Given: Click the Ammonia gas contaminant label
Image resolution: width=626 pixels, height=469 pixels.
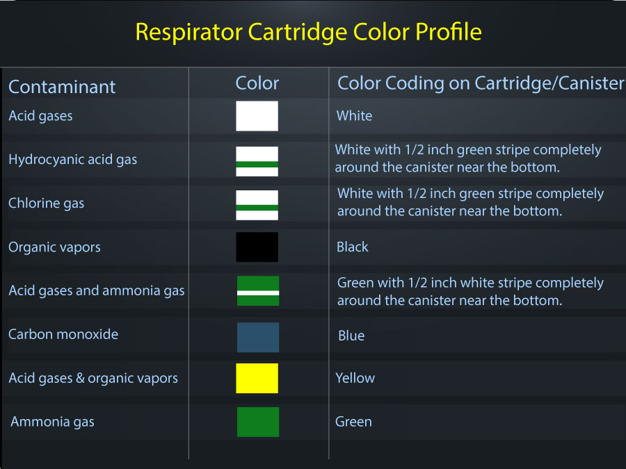Looking at the screenshot, I should point(53,422).
